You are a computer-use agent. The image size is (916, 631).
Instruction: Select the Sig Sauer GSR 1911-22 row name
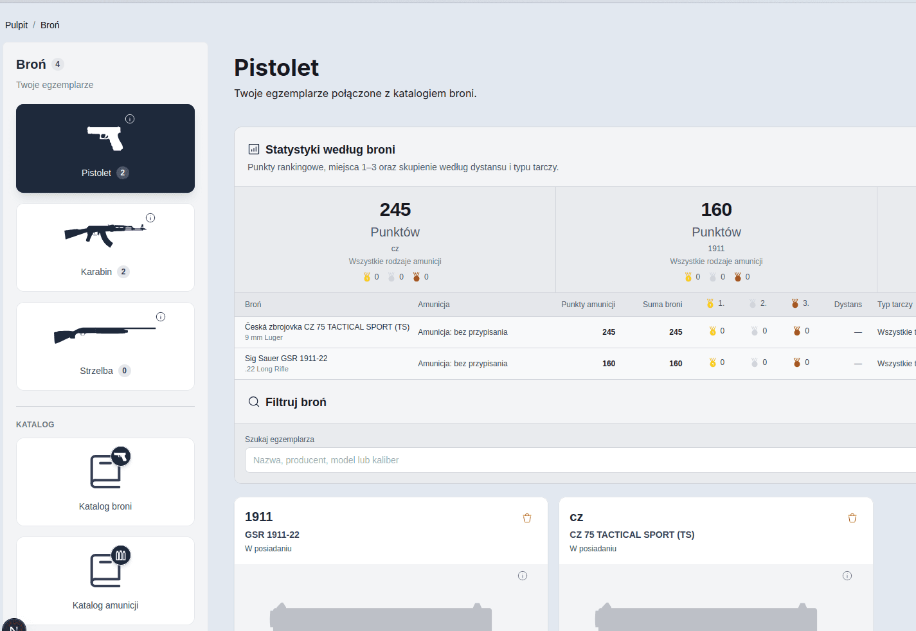pyautogui.click(x=286, y=359)
